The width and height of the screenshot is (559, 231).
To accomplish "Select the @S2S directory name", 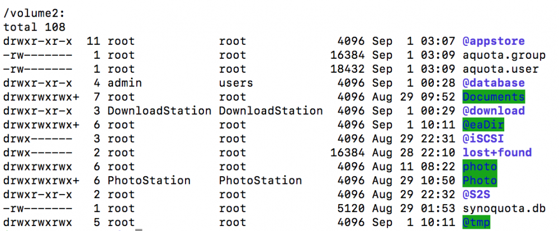I will (476, 195).
